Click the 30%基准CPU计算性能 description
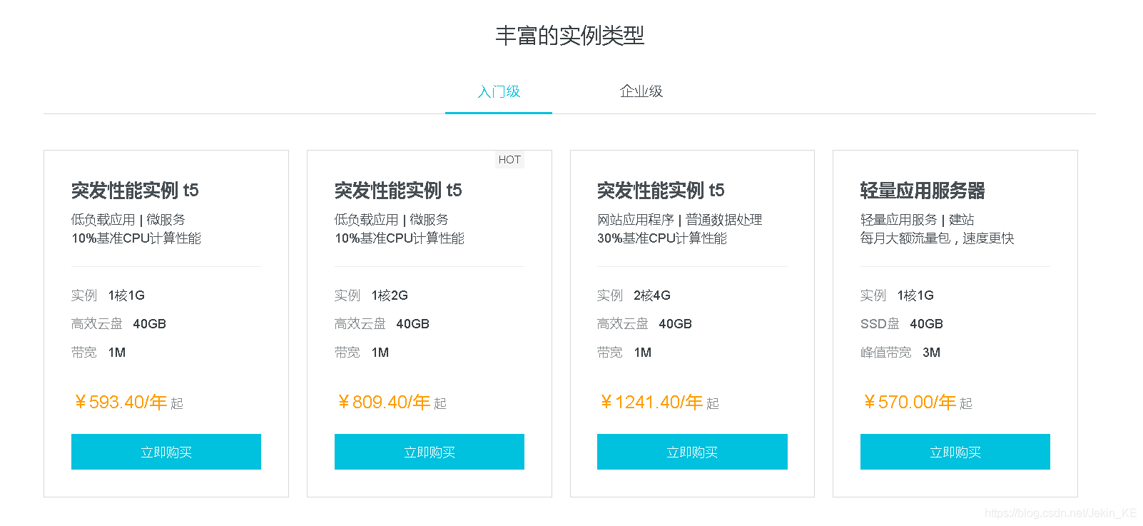The height and width of the screenshot is (526, 1143). [x=661, y=238]
